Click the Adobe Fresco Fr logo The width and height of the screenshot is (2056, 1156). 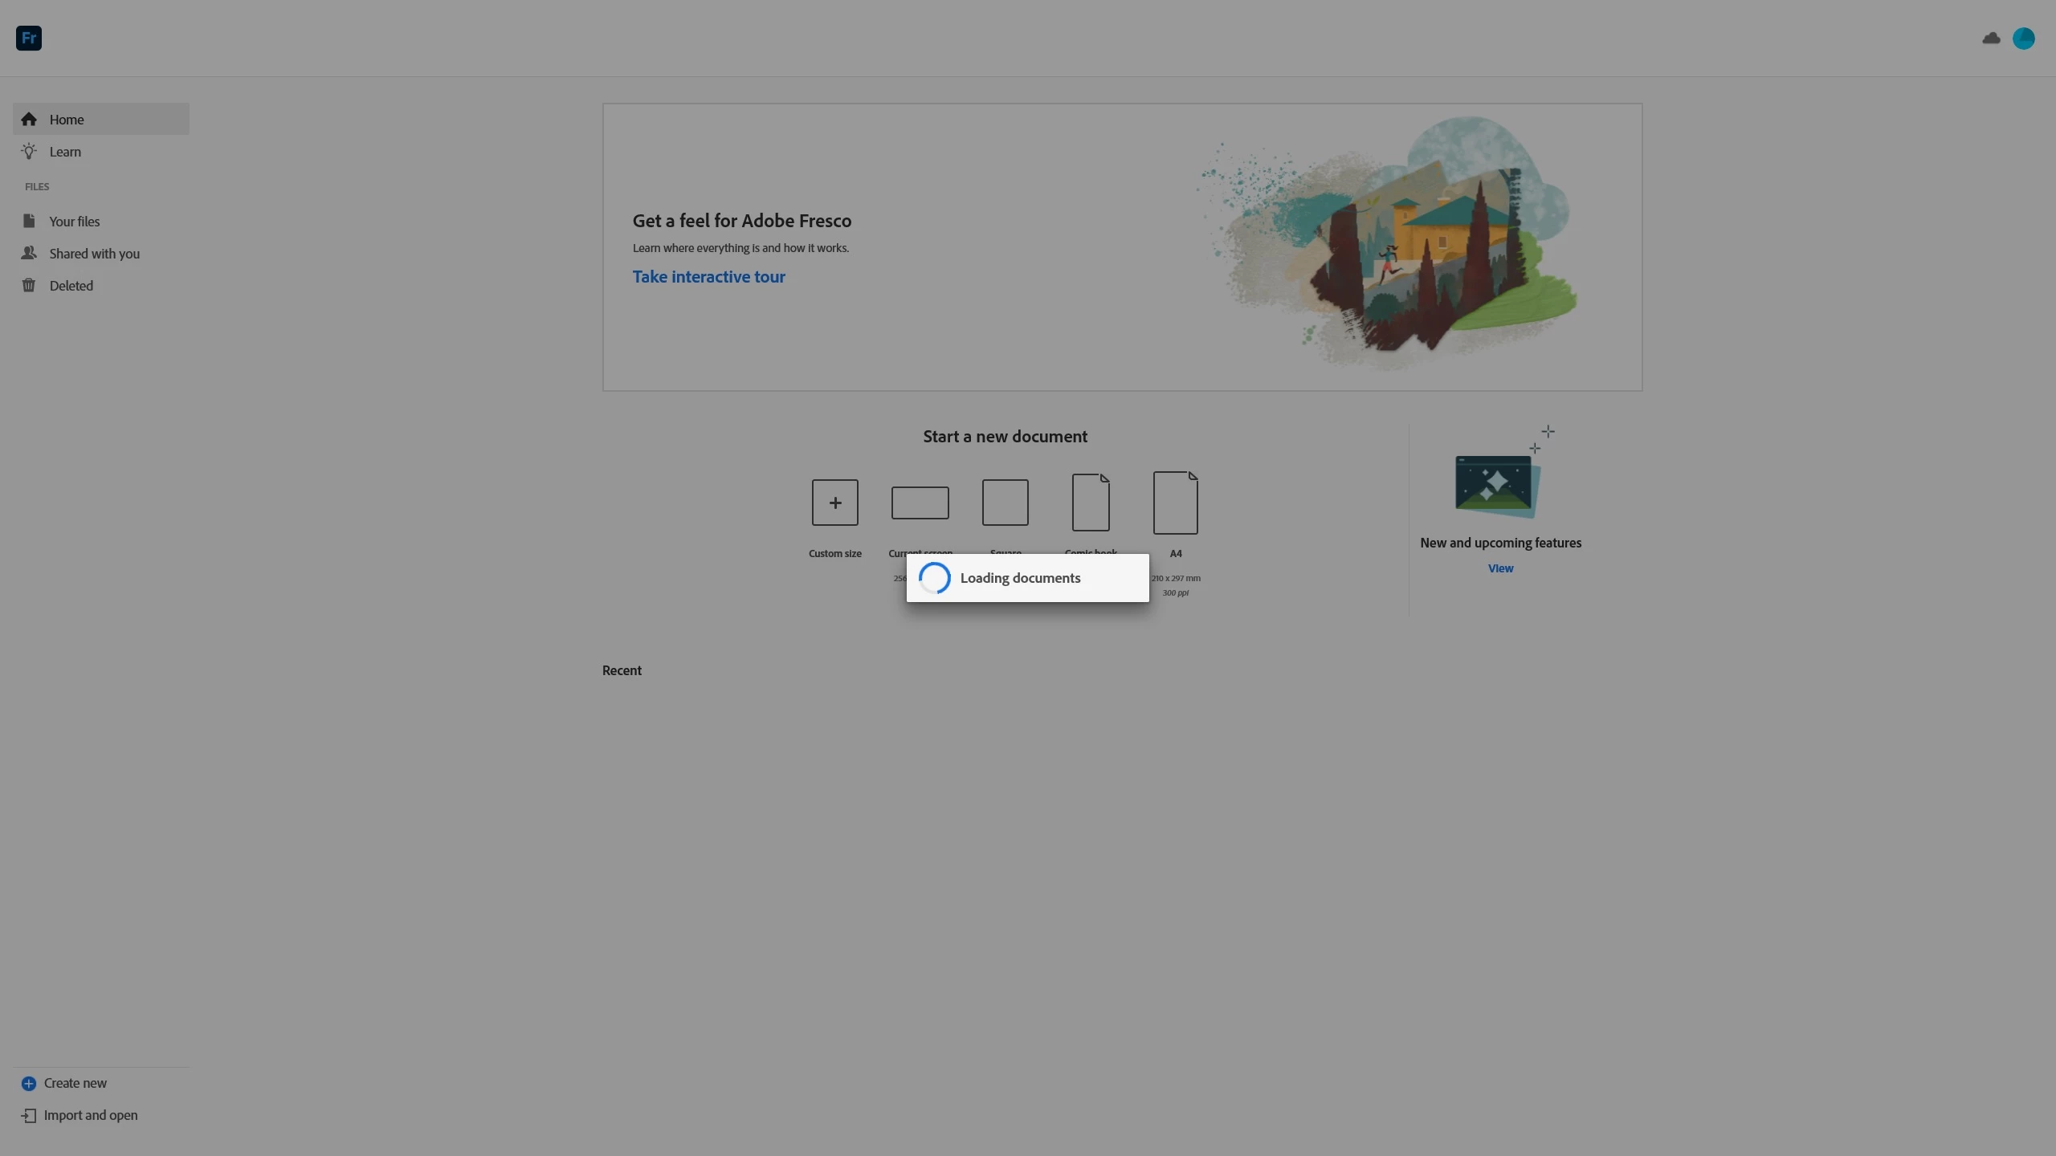click(29, 38)
